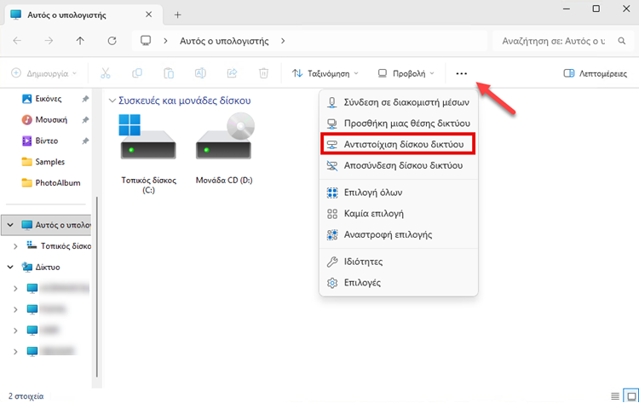Open the Προβολή view dropdown
The width and height of the screenshot is (639, 403).
(406, 74)
